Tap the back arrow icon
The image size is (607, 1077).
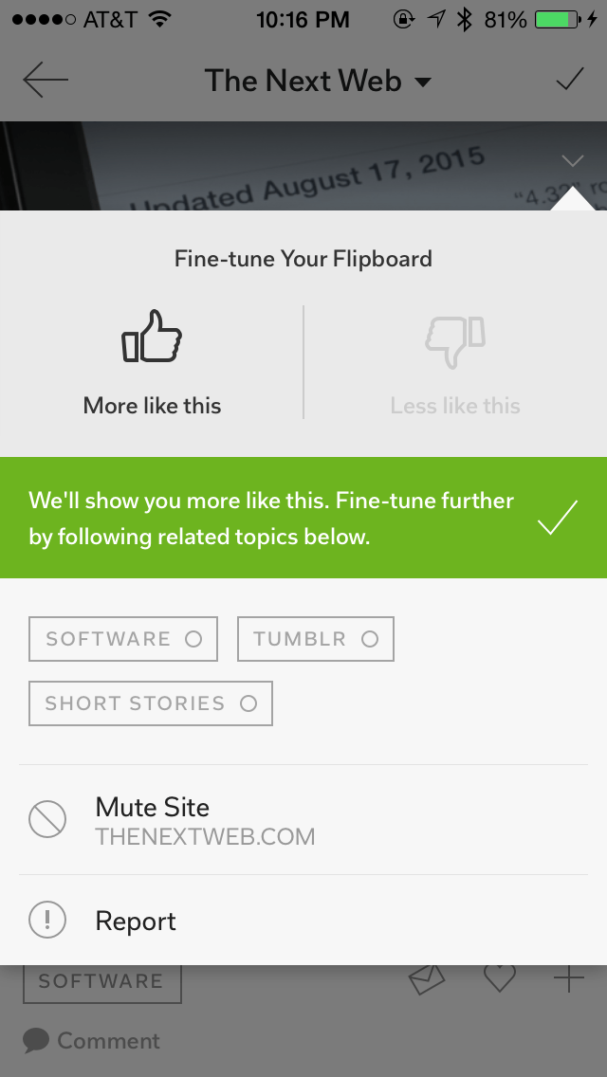tap(46, 81)
